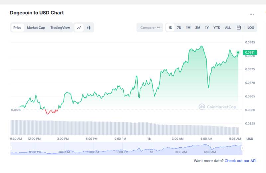266x173 pixels.
Task: Select the YTD time range
Action: click(217, 28)
